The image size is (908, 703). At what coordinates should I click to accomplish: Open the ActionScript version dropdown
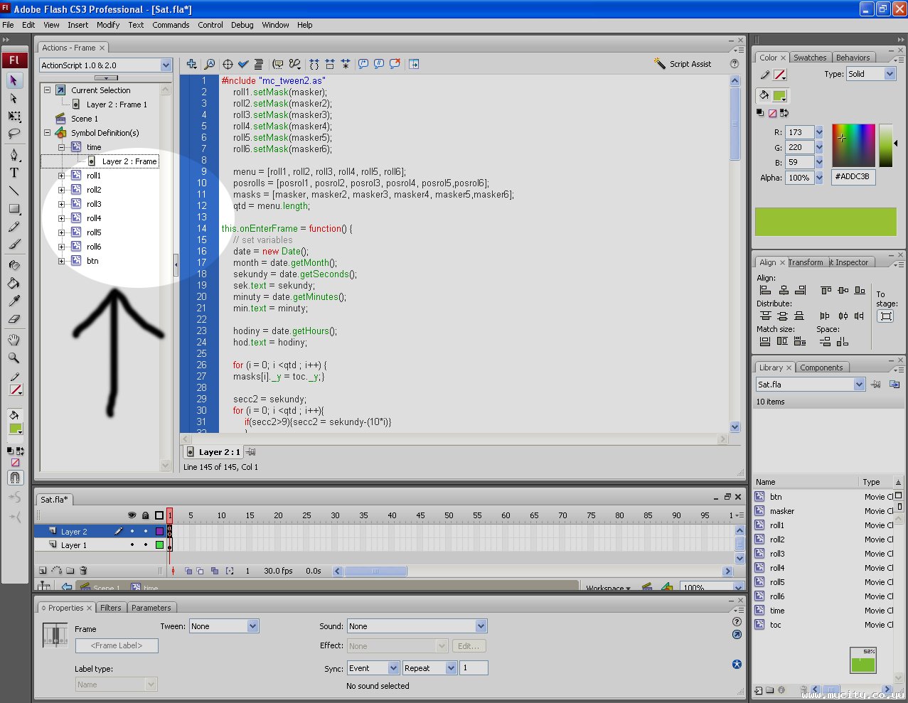click(x=166, y=65)
